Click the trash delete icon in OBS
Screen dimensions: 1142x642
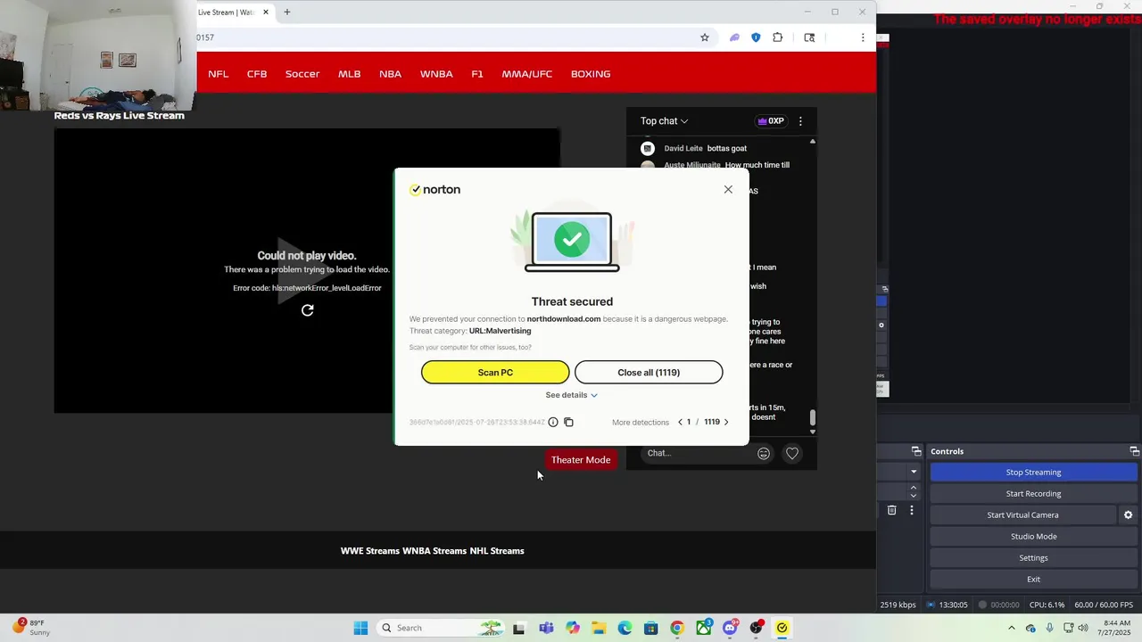click(891, 511)
